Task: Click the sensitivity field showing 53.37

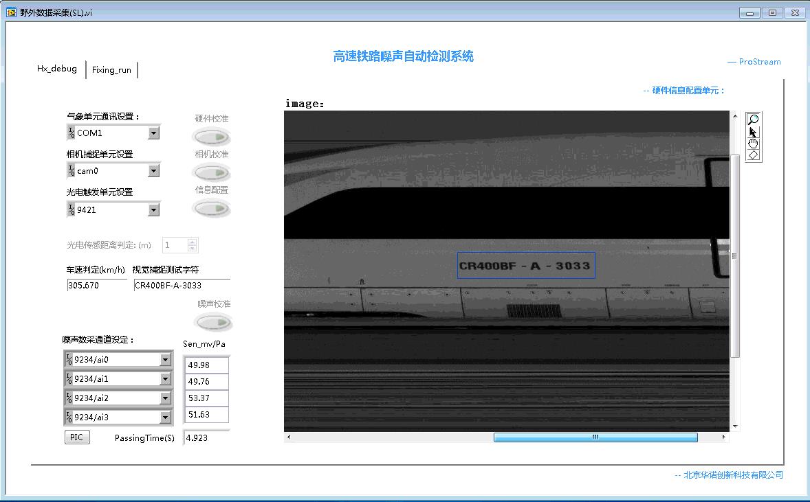Action: (207, 398)
